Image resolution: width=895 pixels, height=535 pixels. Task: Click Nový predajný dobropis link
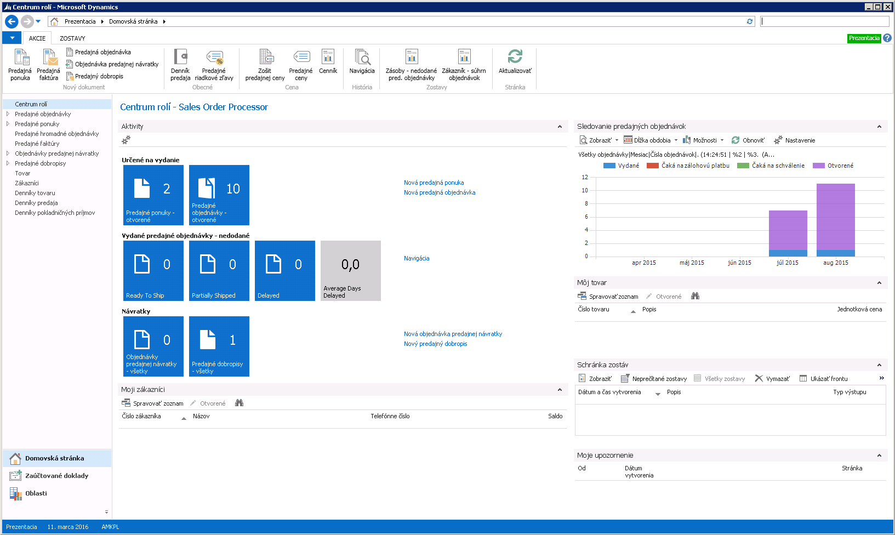[x=435, y=344]
